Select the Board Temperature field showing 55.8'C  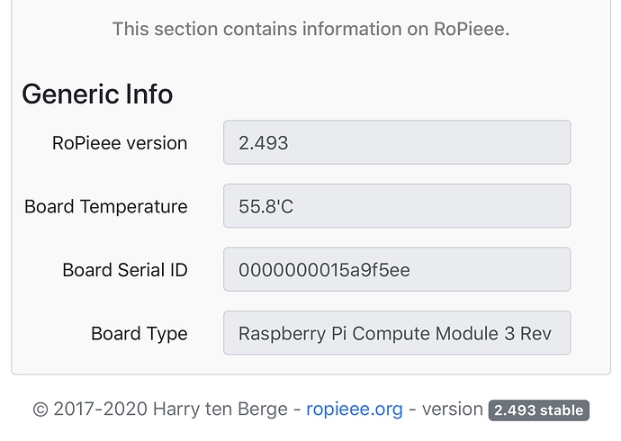pos(397,206)
